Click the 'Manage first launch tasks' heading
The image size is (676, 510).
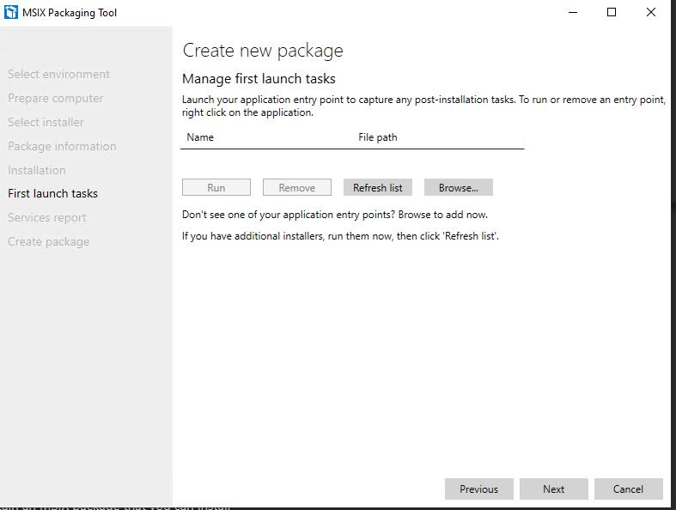(259, 79)
